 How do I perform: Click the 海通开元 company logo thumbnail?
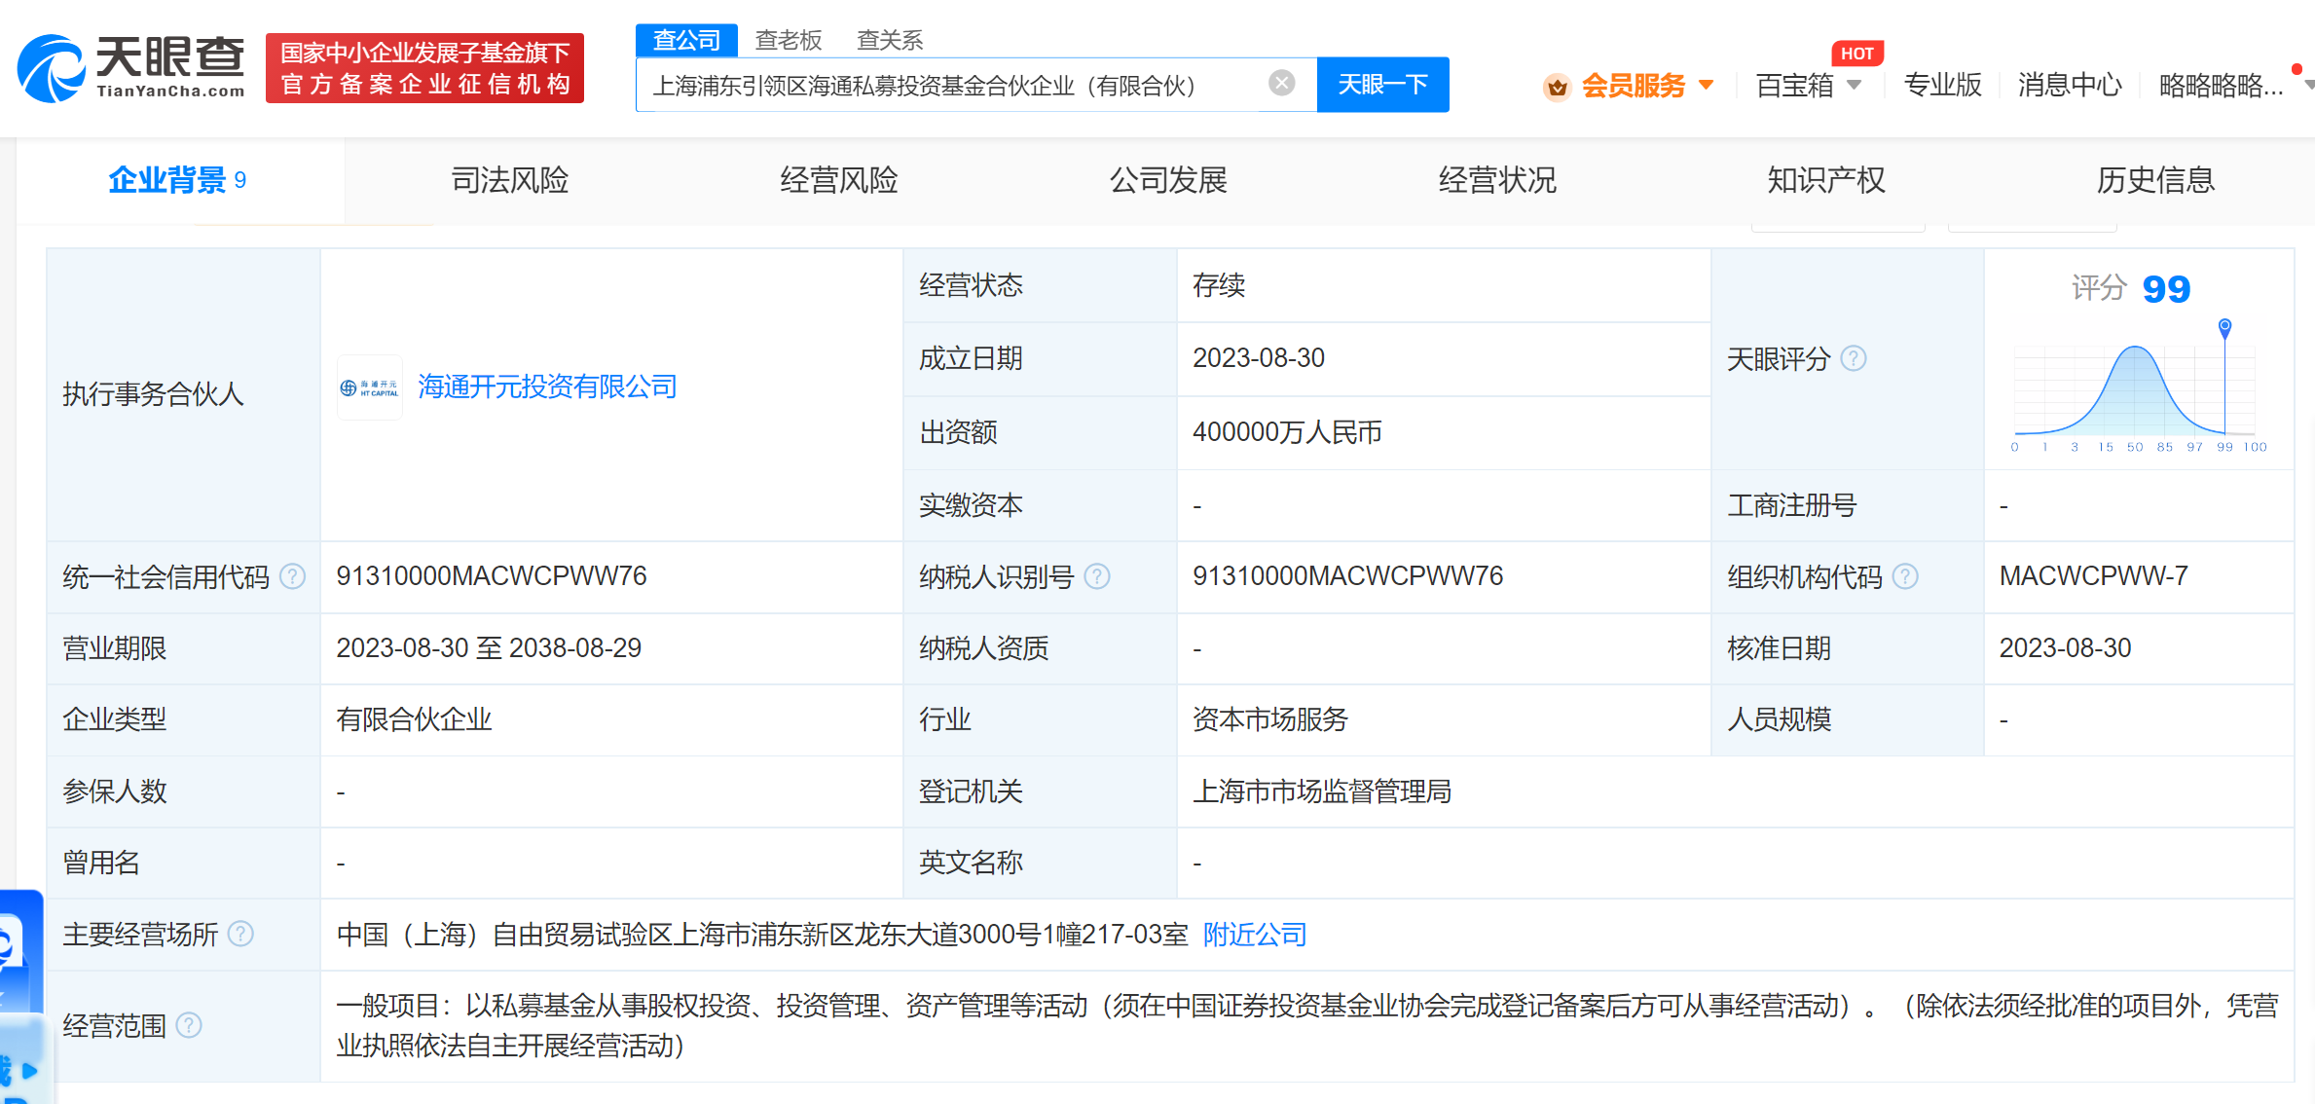tap(370, 387)
